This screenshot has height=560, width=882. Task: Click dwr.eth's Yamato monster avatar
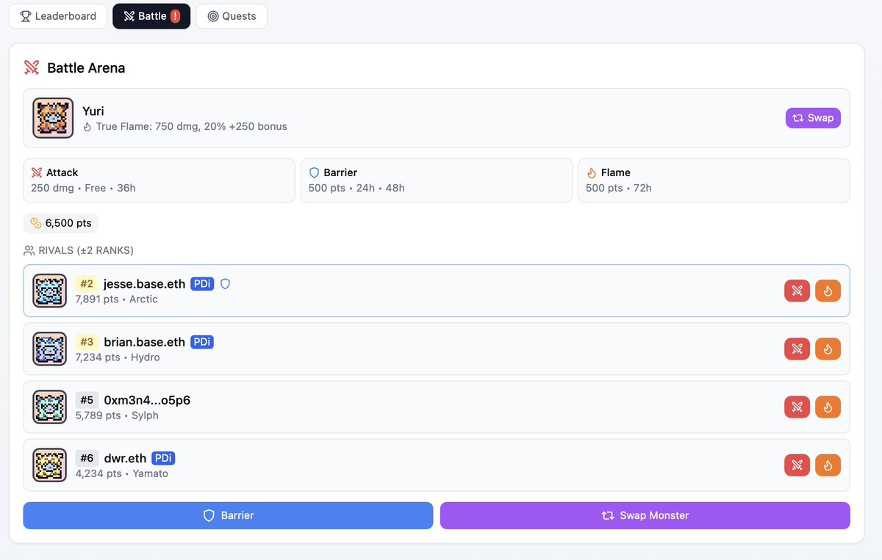tap(50, 465)
